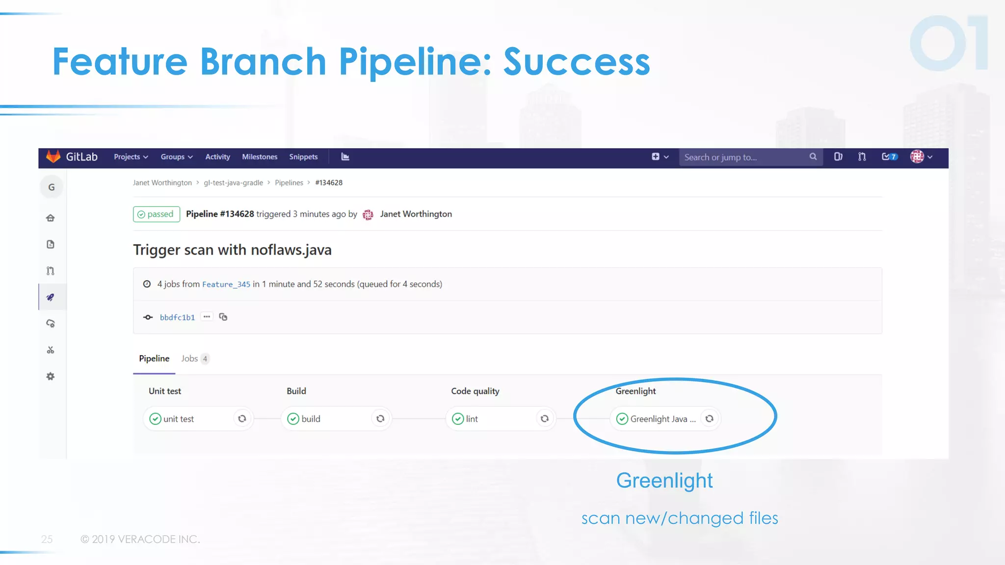The image size is (1005, 565).
Task: Select the Pipeline tab
Action: click(x=154, y=359)
